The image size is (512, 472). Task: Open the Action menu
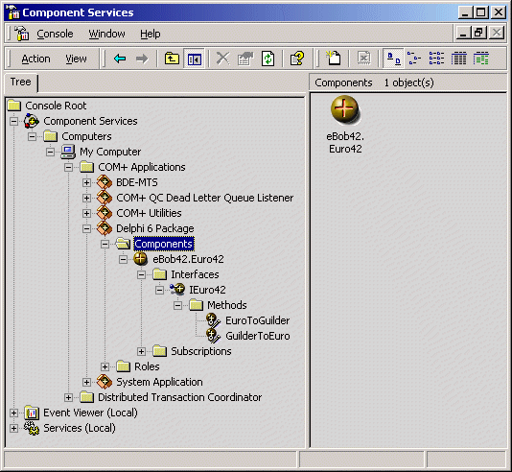coord(35,59)
